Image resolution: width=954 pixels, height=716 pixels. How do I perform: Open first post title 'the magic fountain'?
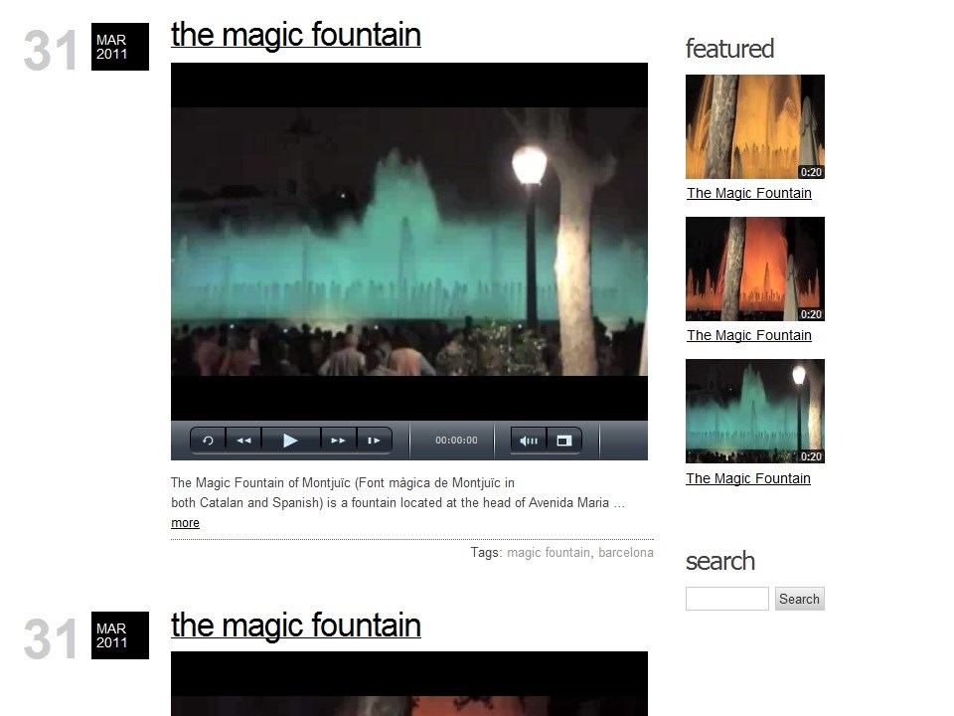coord(295,35)
